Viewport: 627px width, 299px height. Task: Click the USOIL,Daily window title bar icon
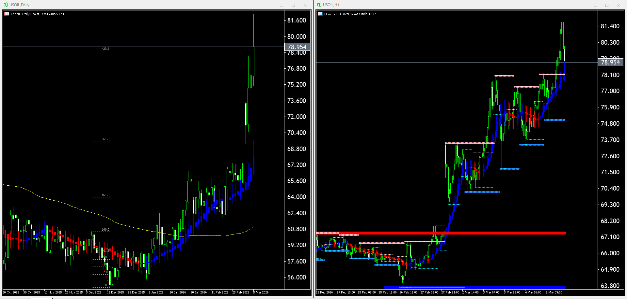(x=6, y=5)
